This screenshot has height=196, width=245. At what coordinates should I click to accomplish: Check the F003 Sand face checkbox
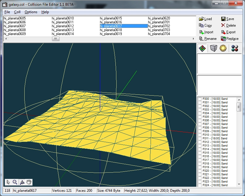click(x=200, y=110)
